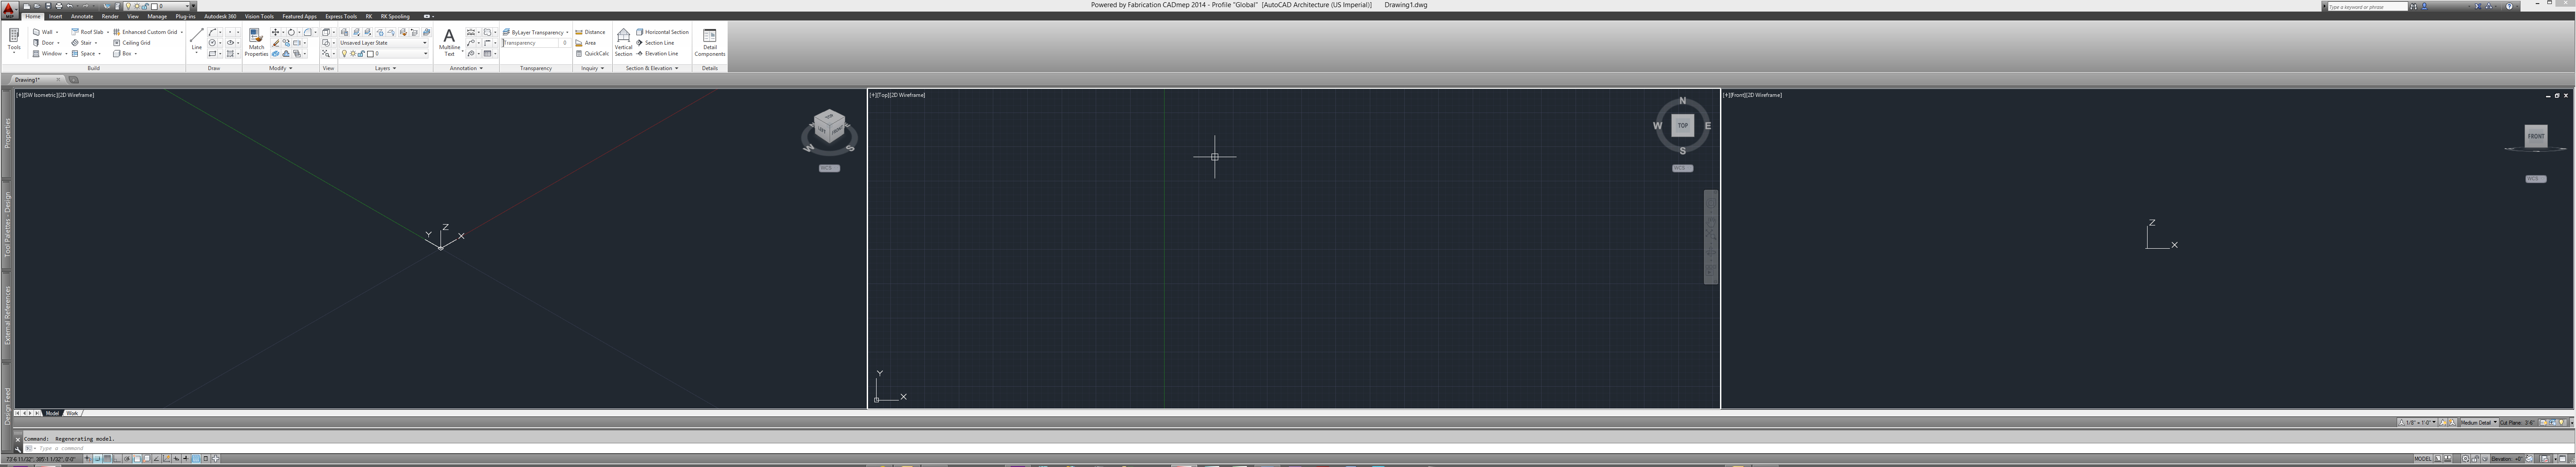Image resolution: width=2576 pixels, height=467 pixels.
Task: Select the Multiline Text tool
Action: (x=449, y=42)
